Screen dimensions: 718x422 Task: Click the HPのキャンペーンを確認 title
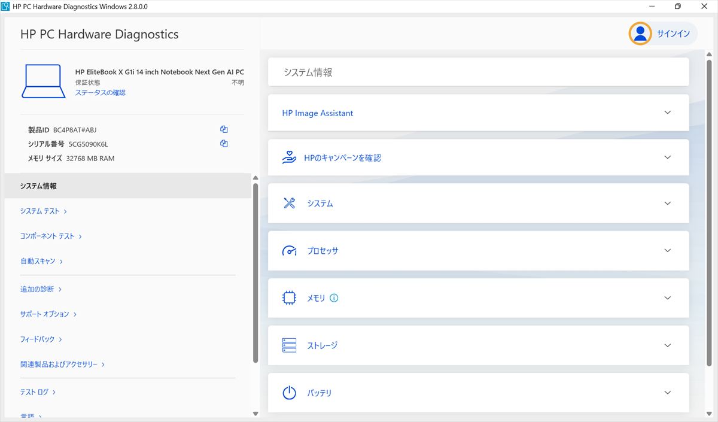tap(342, 158)
